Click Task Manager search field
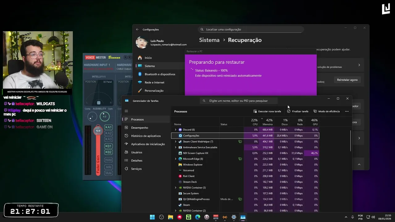The image size is (395, 222). [239, 101]
